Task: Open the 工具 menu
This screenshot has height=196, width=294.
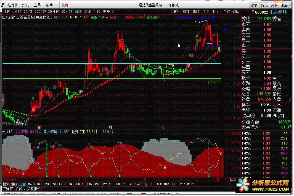Action: 37,5
